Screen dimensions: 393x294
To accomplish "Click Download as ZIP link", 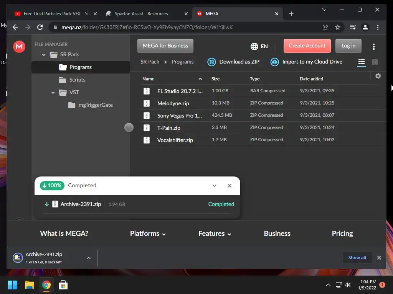I will click(x=239, y=62).
